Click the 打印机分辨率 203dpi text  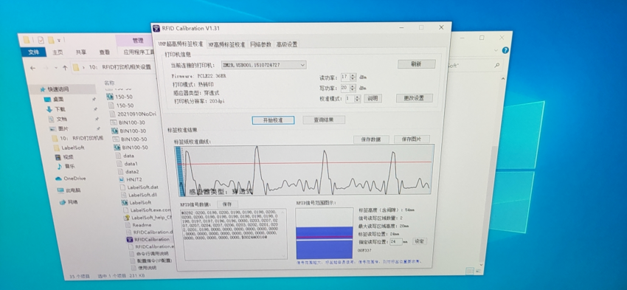tap(199, 101)
